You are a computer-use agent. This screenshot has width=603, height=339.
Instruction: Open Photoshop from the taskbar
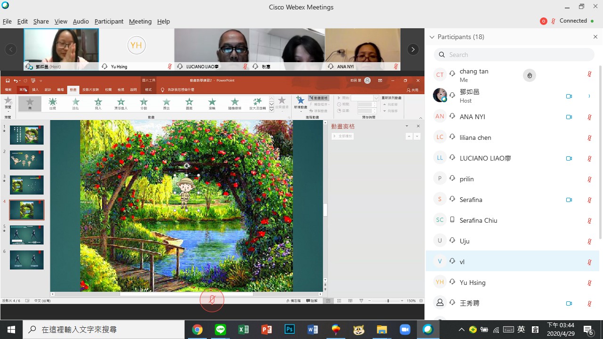[290, 330]
